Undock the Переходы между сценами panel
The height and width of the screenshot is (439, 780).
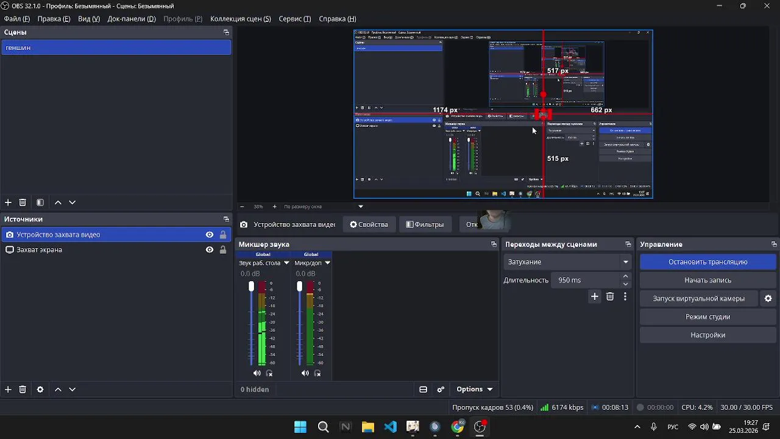(x=628, y=244)
